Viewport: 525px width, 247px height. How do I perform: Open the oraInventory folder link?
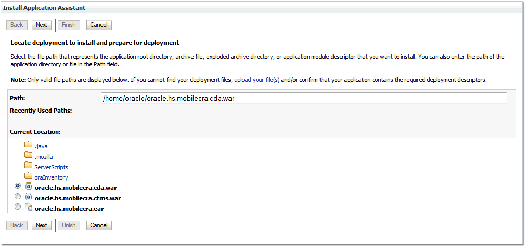coord(51,177)
